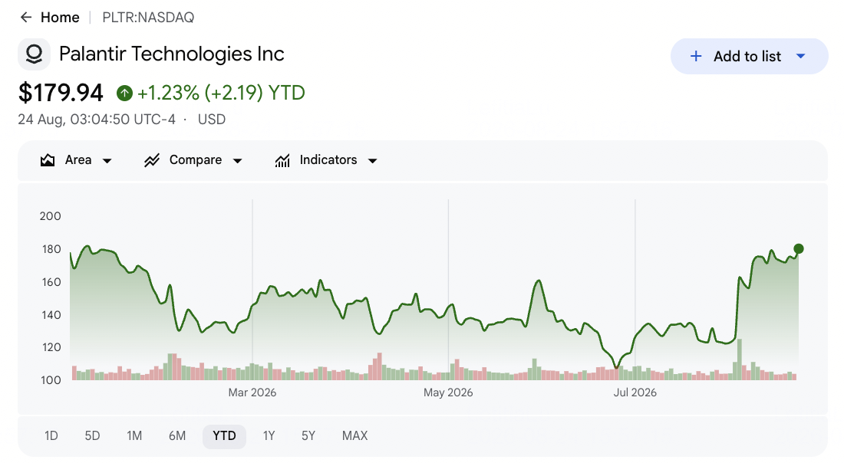Click the back arrow icon next to Home
The image size is (844, 463).
point(26,17)
